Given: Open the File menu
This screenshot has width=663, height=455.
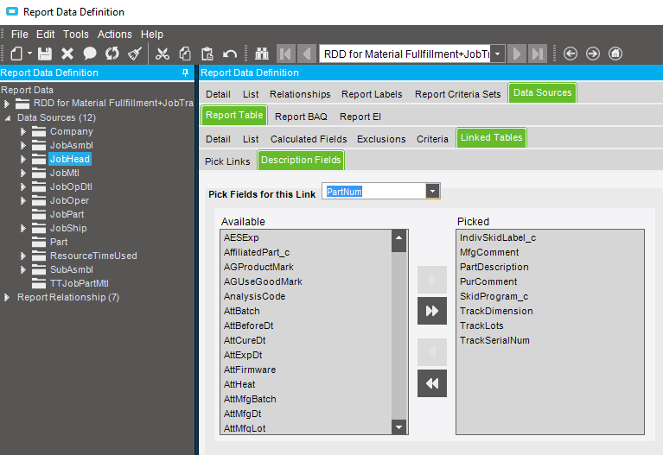Looking at the screenshot, I should coord(20,35).
